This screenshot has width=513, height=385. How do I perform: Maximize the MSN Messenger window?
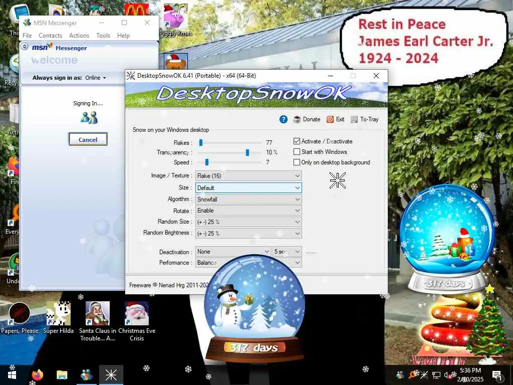pyautogui.click(x=124, y=23)
